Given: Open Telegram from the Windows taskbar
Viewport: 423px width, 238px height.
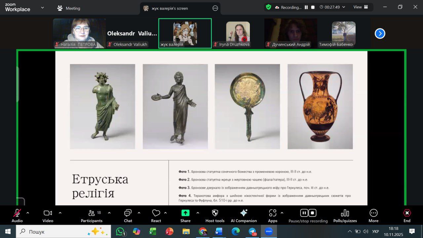Looking at the screenshot, I should click(253, 231).
